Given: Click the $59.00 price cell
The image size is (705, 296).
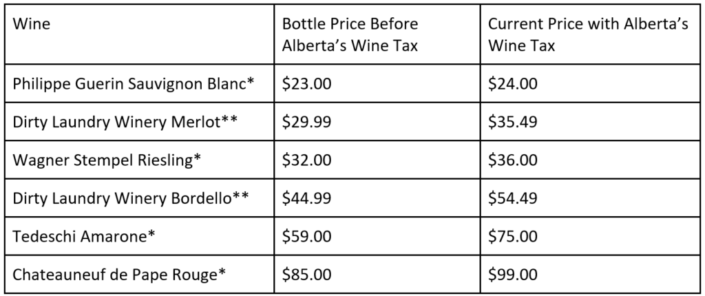Looking at the screenshot, I should (307, 236).
